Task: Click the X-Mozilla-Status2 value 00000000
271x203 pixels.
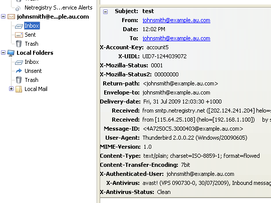Action: [x=166, y=74]
